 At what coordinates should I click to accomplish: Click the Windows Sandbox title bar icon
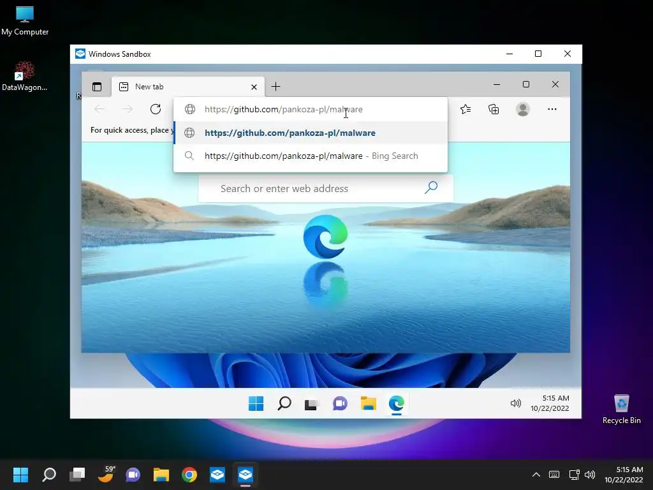80,54
